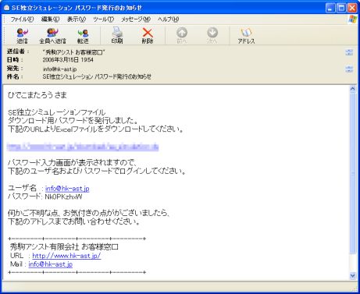Click the username link info@hk-ast.jp
This screenshot has height=294, width=360.
[67, 189]
